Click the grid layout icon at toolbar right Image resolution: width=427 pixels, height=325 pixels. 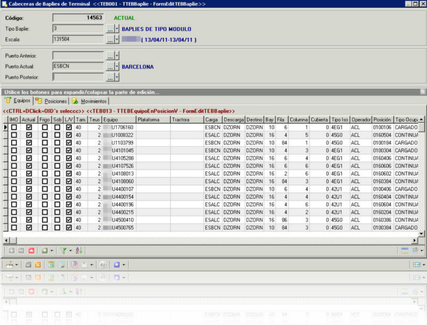pyautogui.click(x=416, y=264)
